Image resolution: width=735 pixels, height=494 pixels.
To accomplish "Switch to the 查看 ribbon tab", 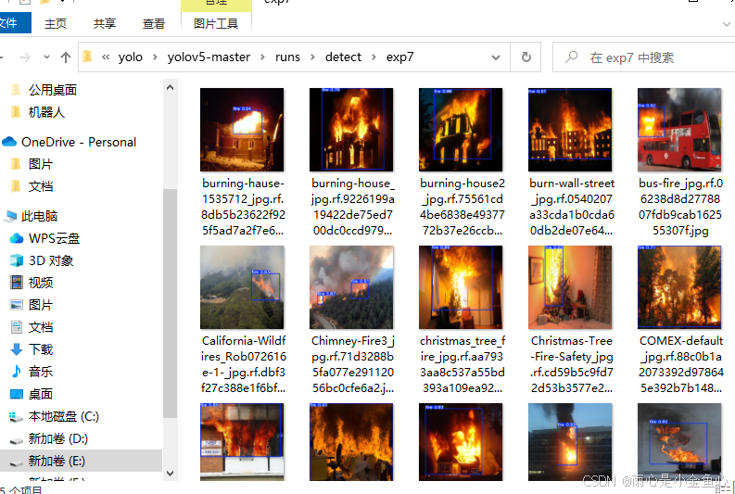I will pyautogui.click(x=154, y=23).
